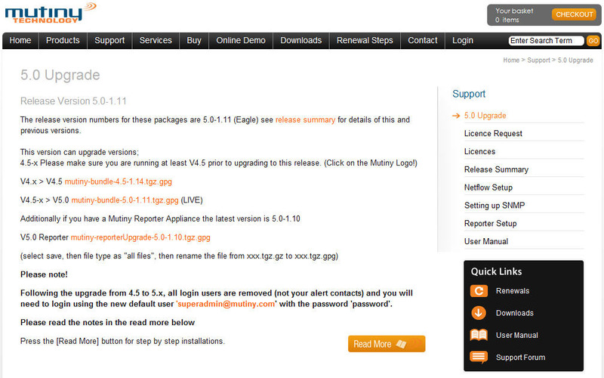Viewport: 604px width, 378px height.
Task: Download mutiny-reporterUpgrade-5.0-1.10.tgz.gpg file
Action: tap(140, 237)
